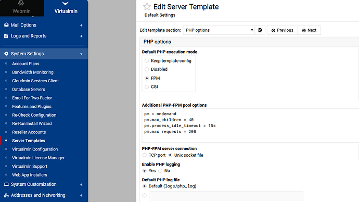Go to Previous template section
Image resolution: width=359 pixels, height=202 pixels.
coord(283,30)
